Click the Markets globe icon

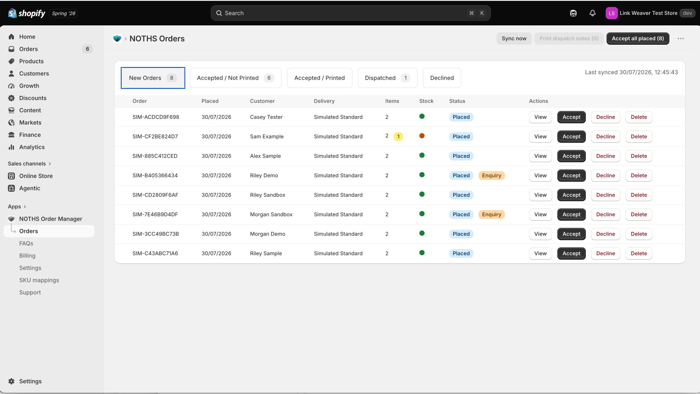coord(11,123)
